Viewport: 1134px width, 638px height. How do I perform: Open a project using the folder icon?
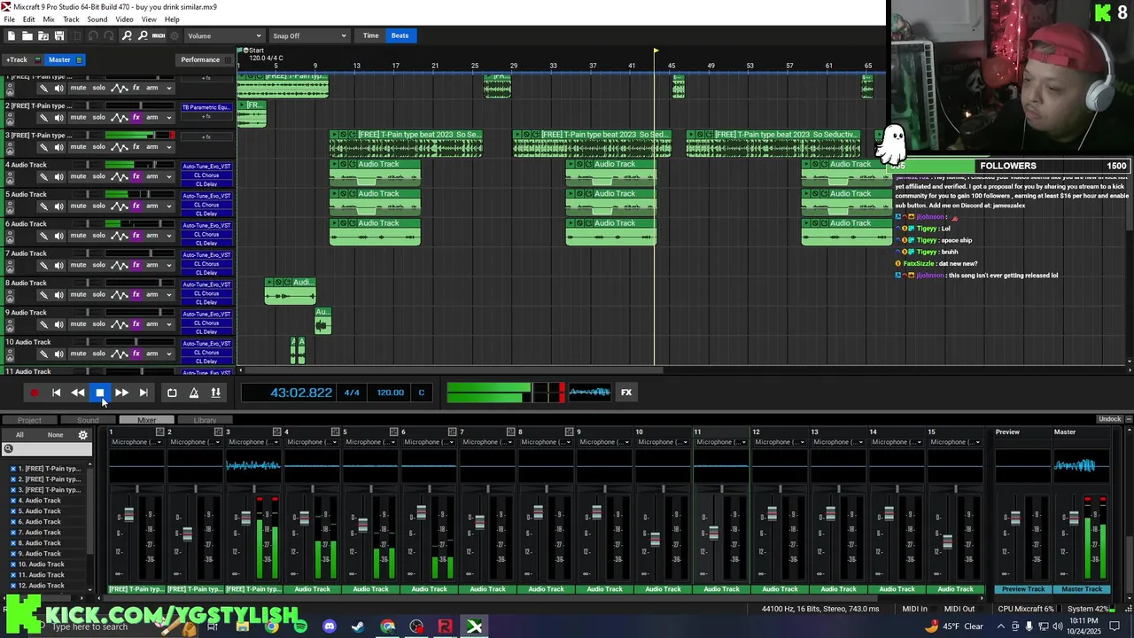[x=27, y=35]
